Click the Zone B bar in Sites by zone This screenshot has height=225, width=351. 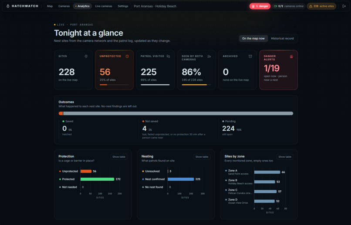click(265, 182)
